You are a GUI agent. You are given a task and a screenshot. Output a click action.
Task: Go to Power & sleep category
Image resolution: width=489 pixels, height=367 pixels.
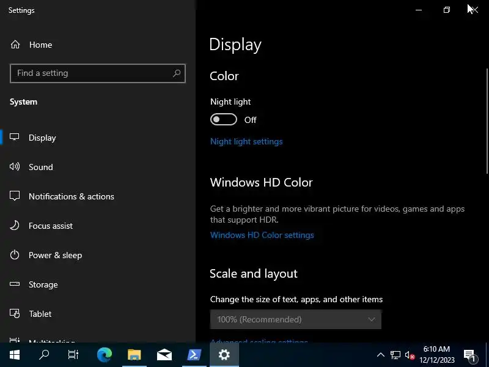[x=98, y=255]
